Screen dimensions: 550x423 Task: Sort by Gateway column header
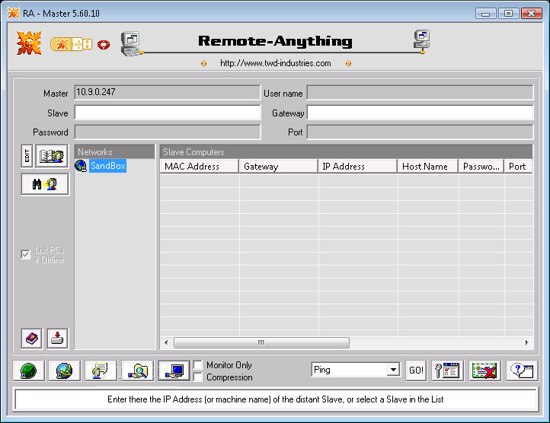click(279, 167)
